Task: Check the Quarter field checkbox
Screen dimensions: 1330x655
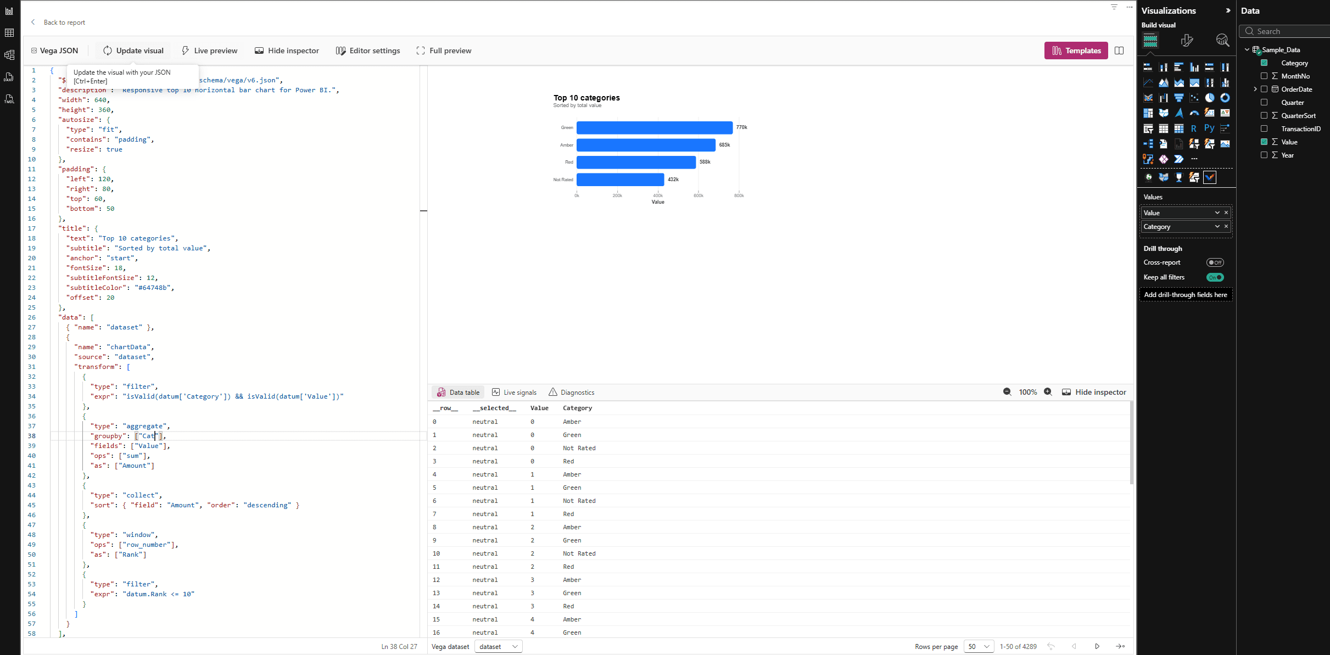Action: pos(1264,103)
